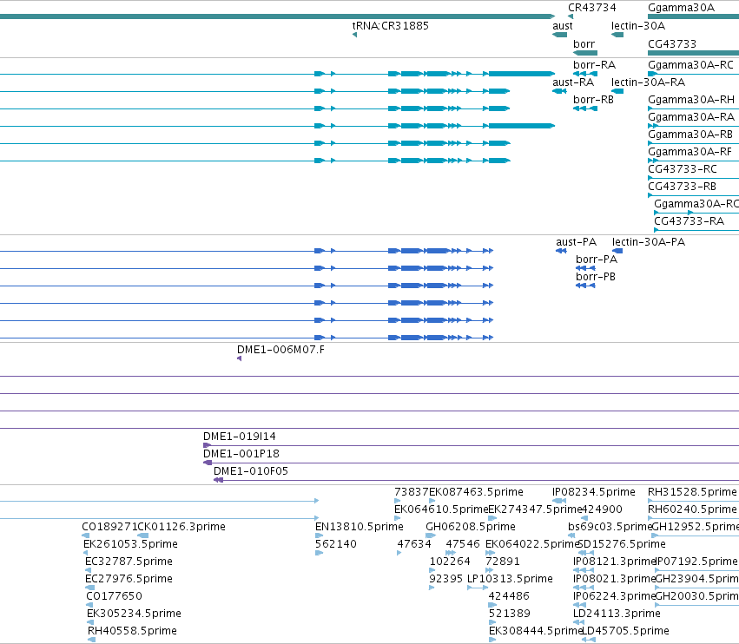Click the LD24113.3prime EST label
This screenshot has width=739, height=644.
coord(617,614)
